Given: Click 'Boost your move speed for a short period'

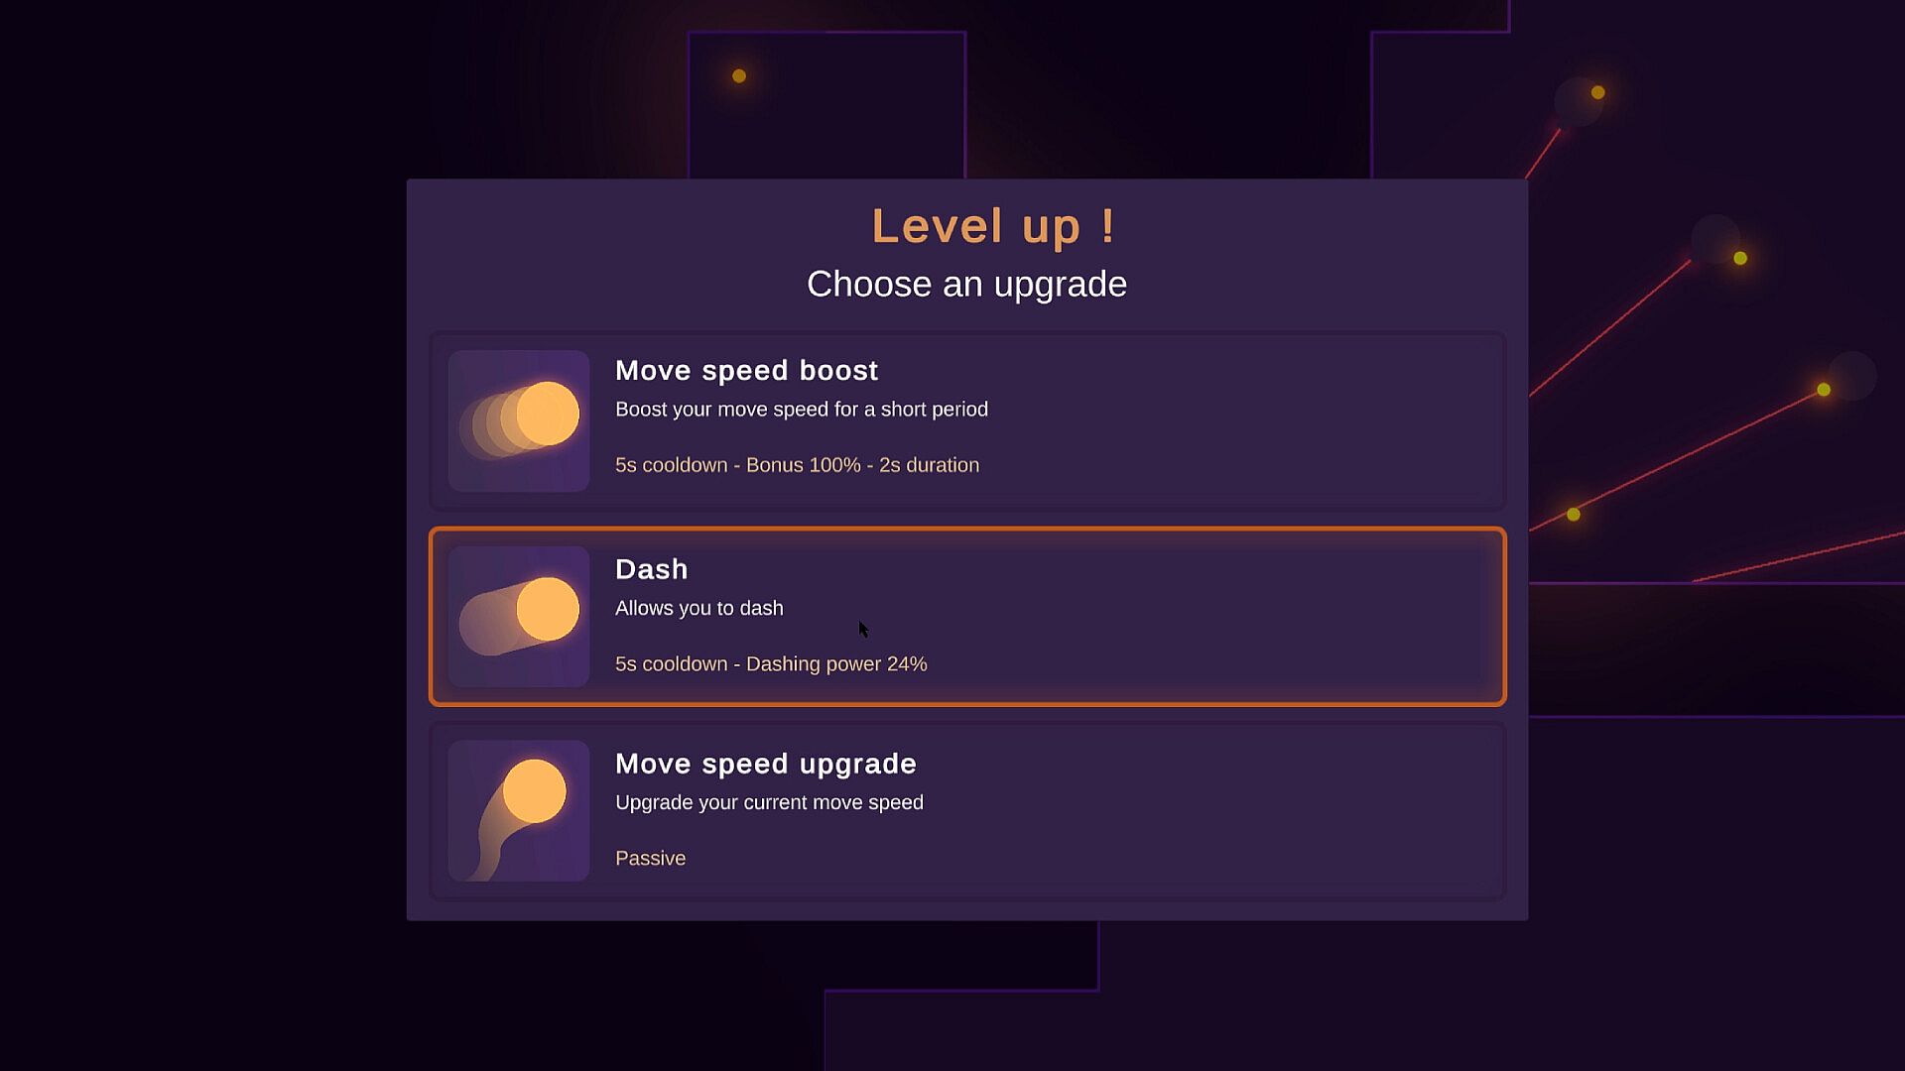Looking at the screenshot, I should click(x=801, y=410).
